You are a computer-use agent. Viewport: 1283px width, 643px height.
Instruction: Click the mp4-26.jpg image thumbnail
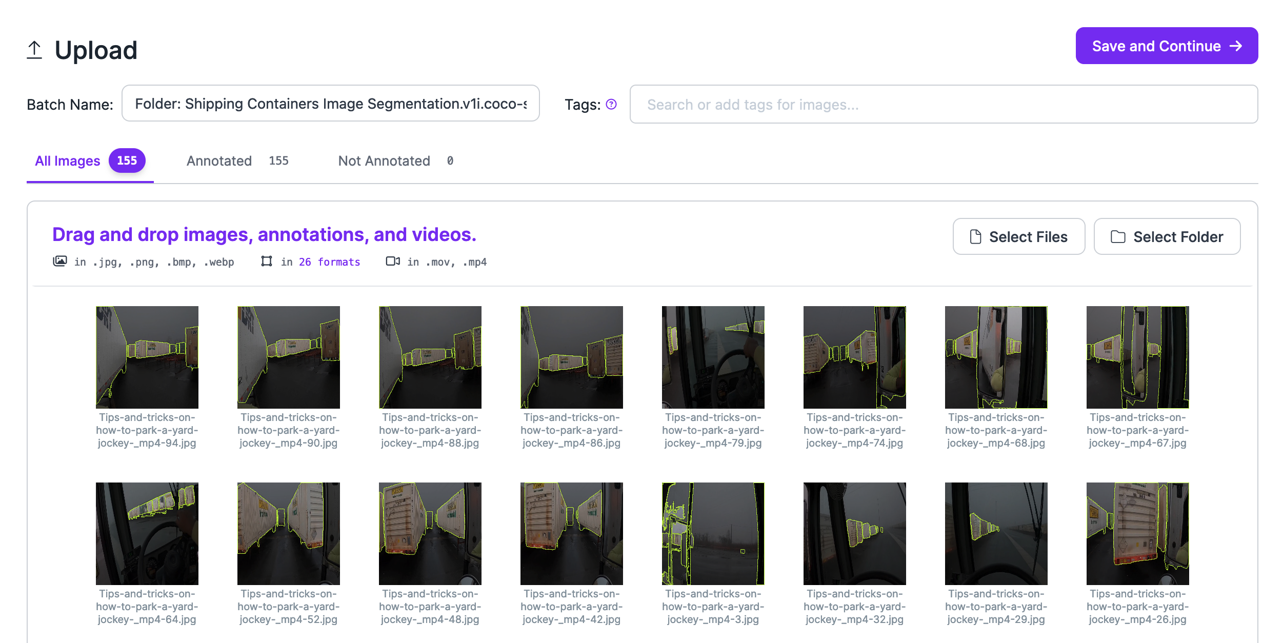pos(1137,534)
